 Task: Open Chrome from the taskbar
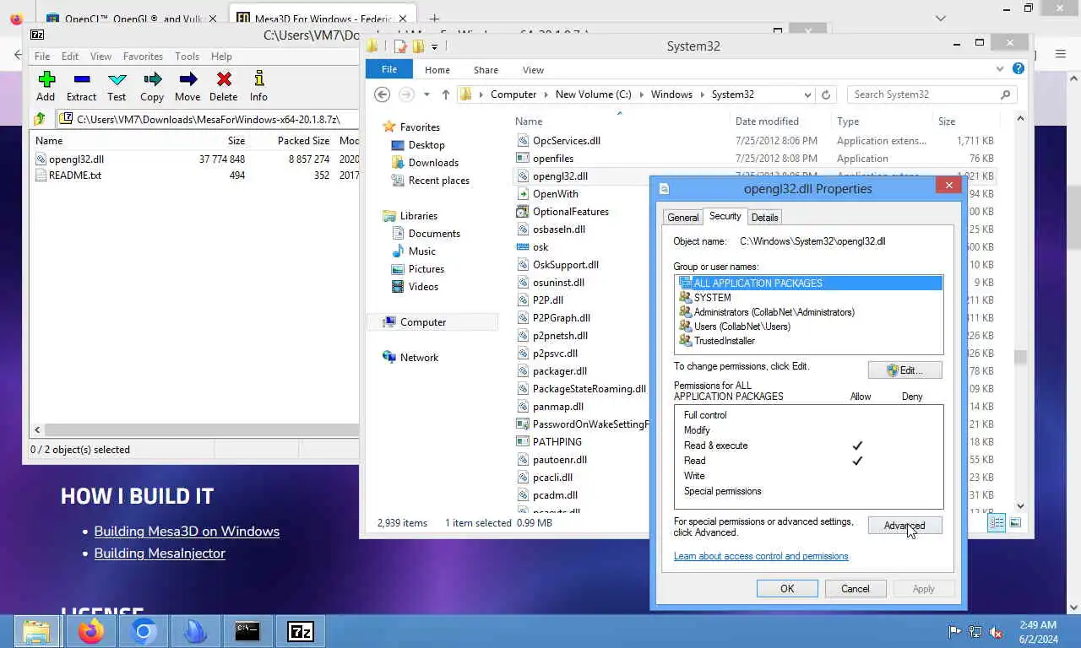point(144,631)
